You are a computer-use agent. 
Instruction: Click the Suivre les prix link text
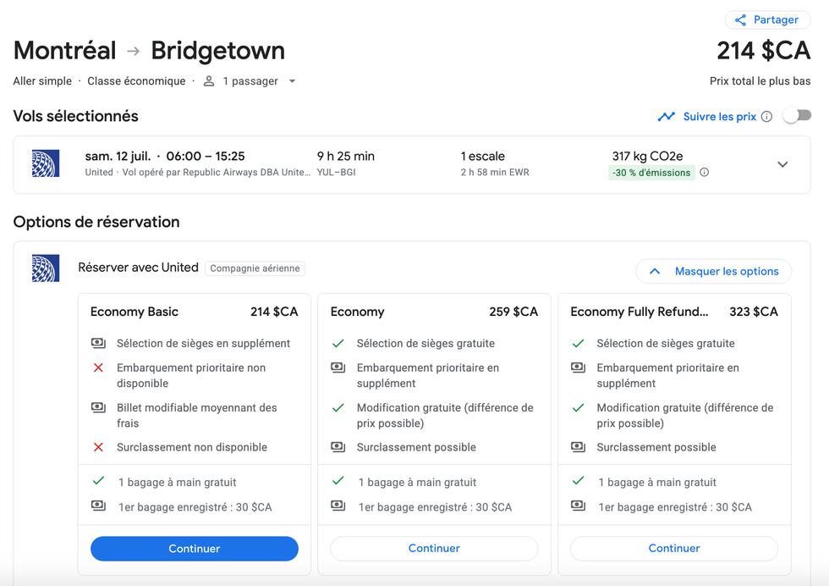[x=719, y=117]
